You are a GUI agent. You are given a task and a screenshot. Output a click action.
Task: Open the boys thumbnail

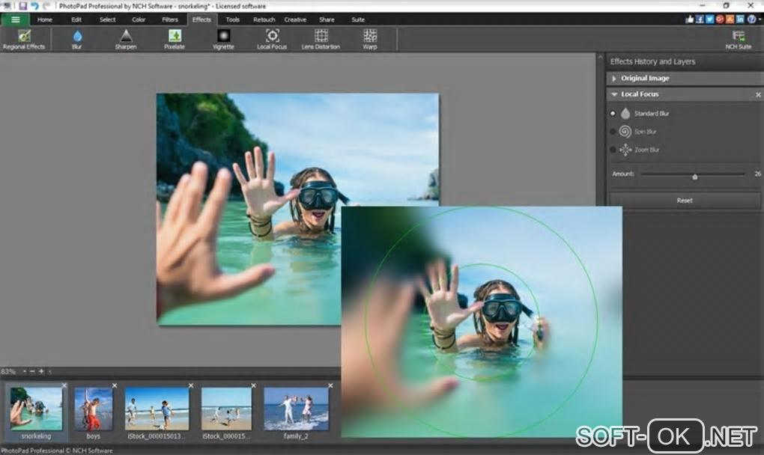[93, 409]
